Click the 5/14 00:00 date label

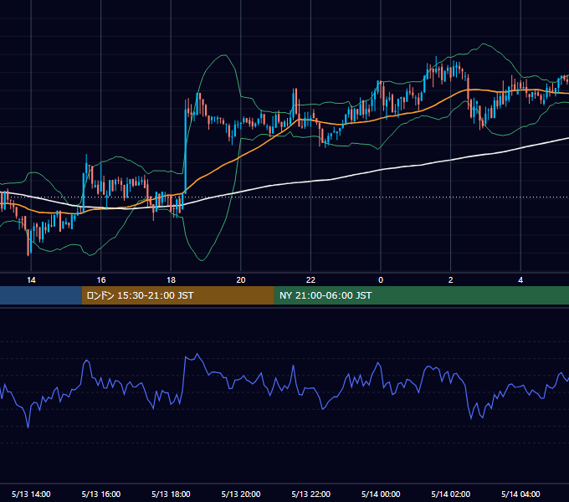[x=381, y=494]
